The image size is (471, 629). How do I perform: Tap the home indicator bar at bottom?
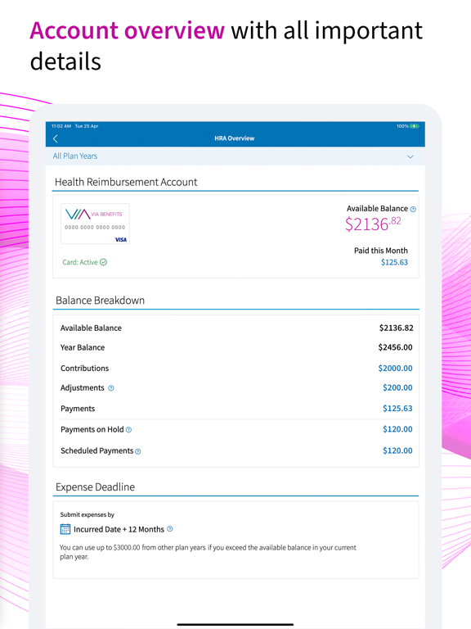(235, 625)
